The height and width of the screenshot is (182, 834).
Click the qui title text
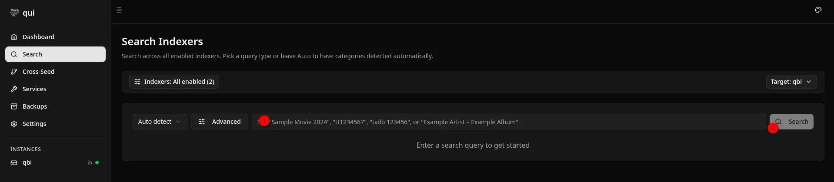click(29, 13)
